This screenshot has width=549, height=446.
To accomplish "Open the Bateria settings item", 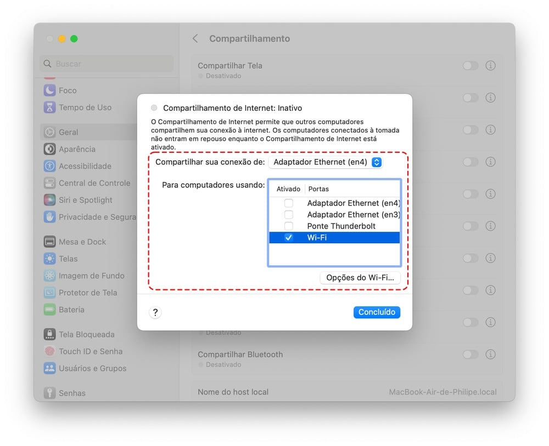I will point(71,310).
